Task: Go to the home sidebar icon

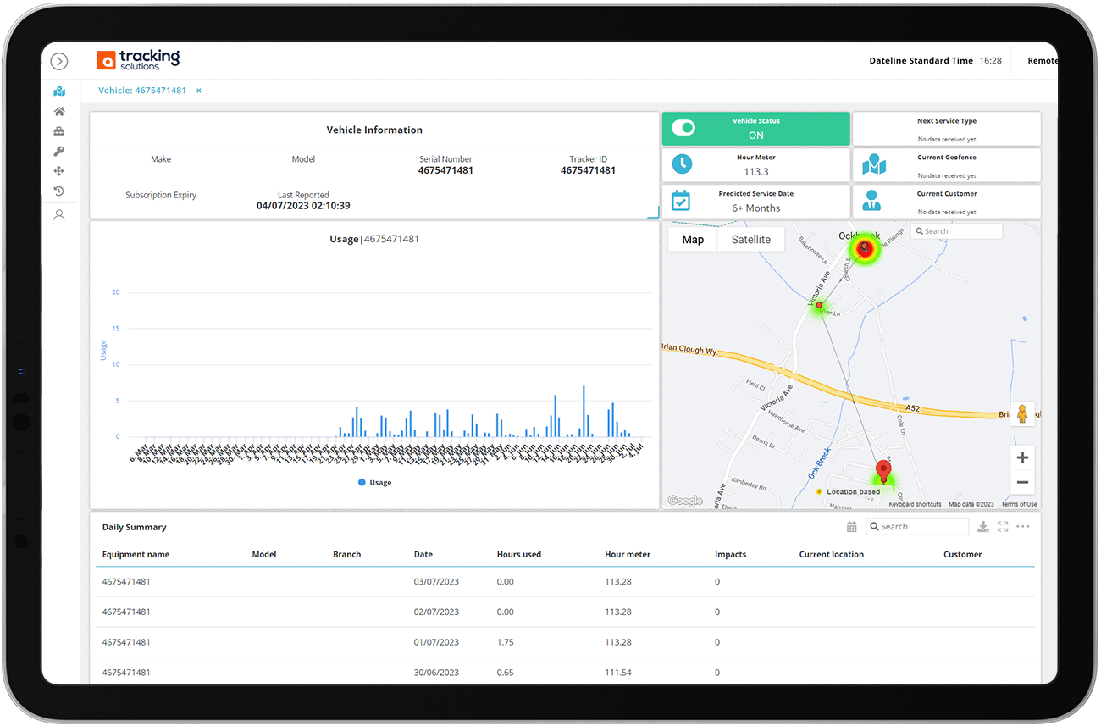Action: (59, 112)
